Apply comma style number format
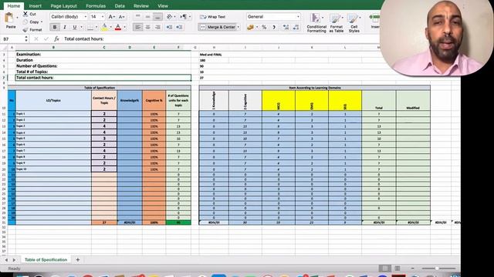The width and height of the screenshot is (494, 277). point(274,28)
